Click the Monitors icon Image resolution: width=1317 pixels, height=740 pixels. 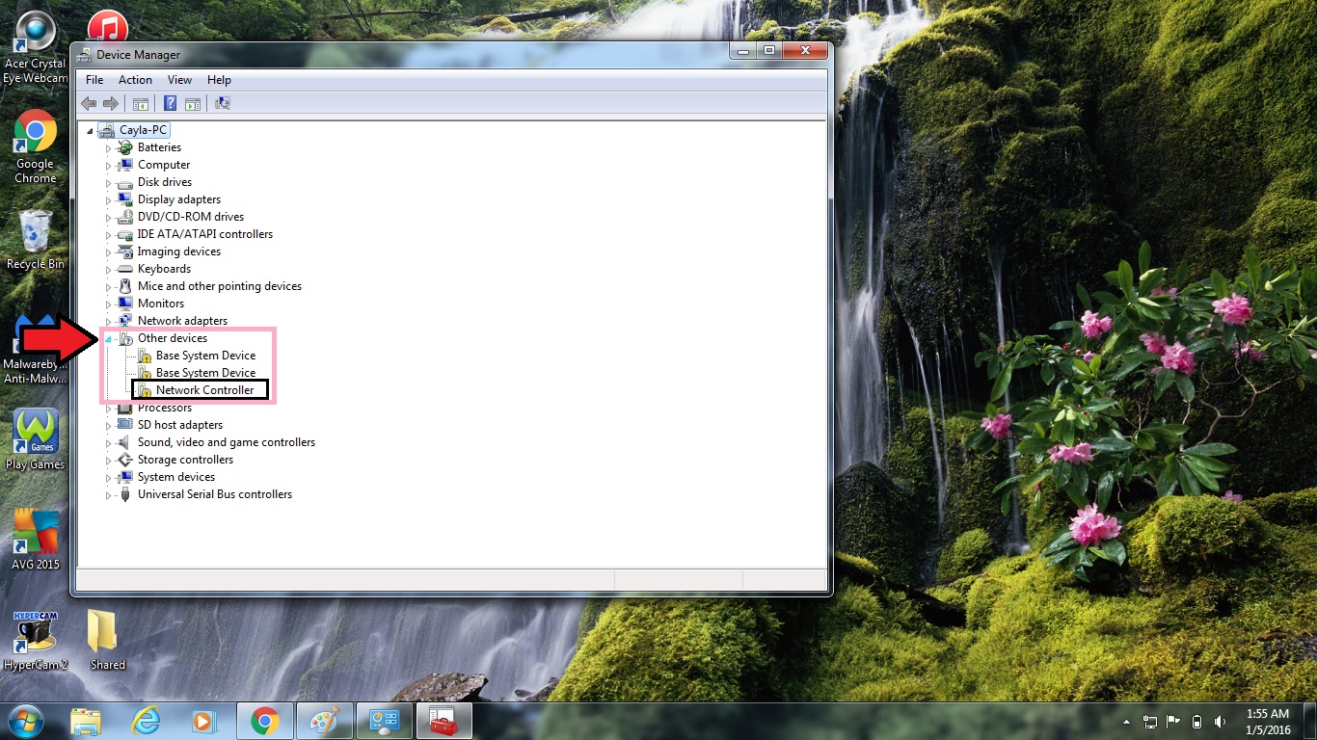[x=124, y=304]
